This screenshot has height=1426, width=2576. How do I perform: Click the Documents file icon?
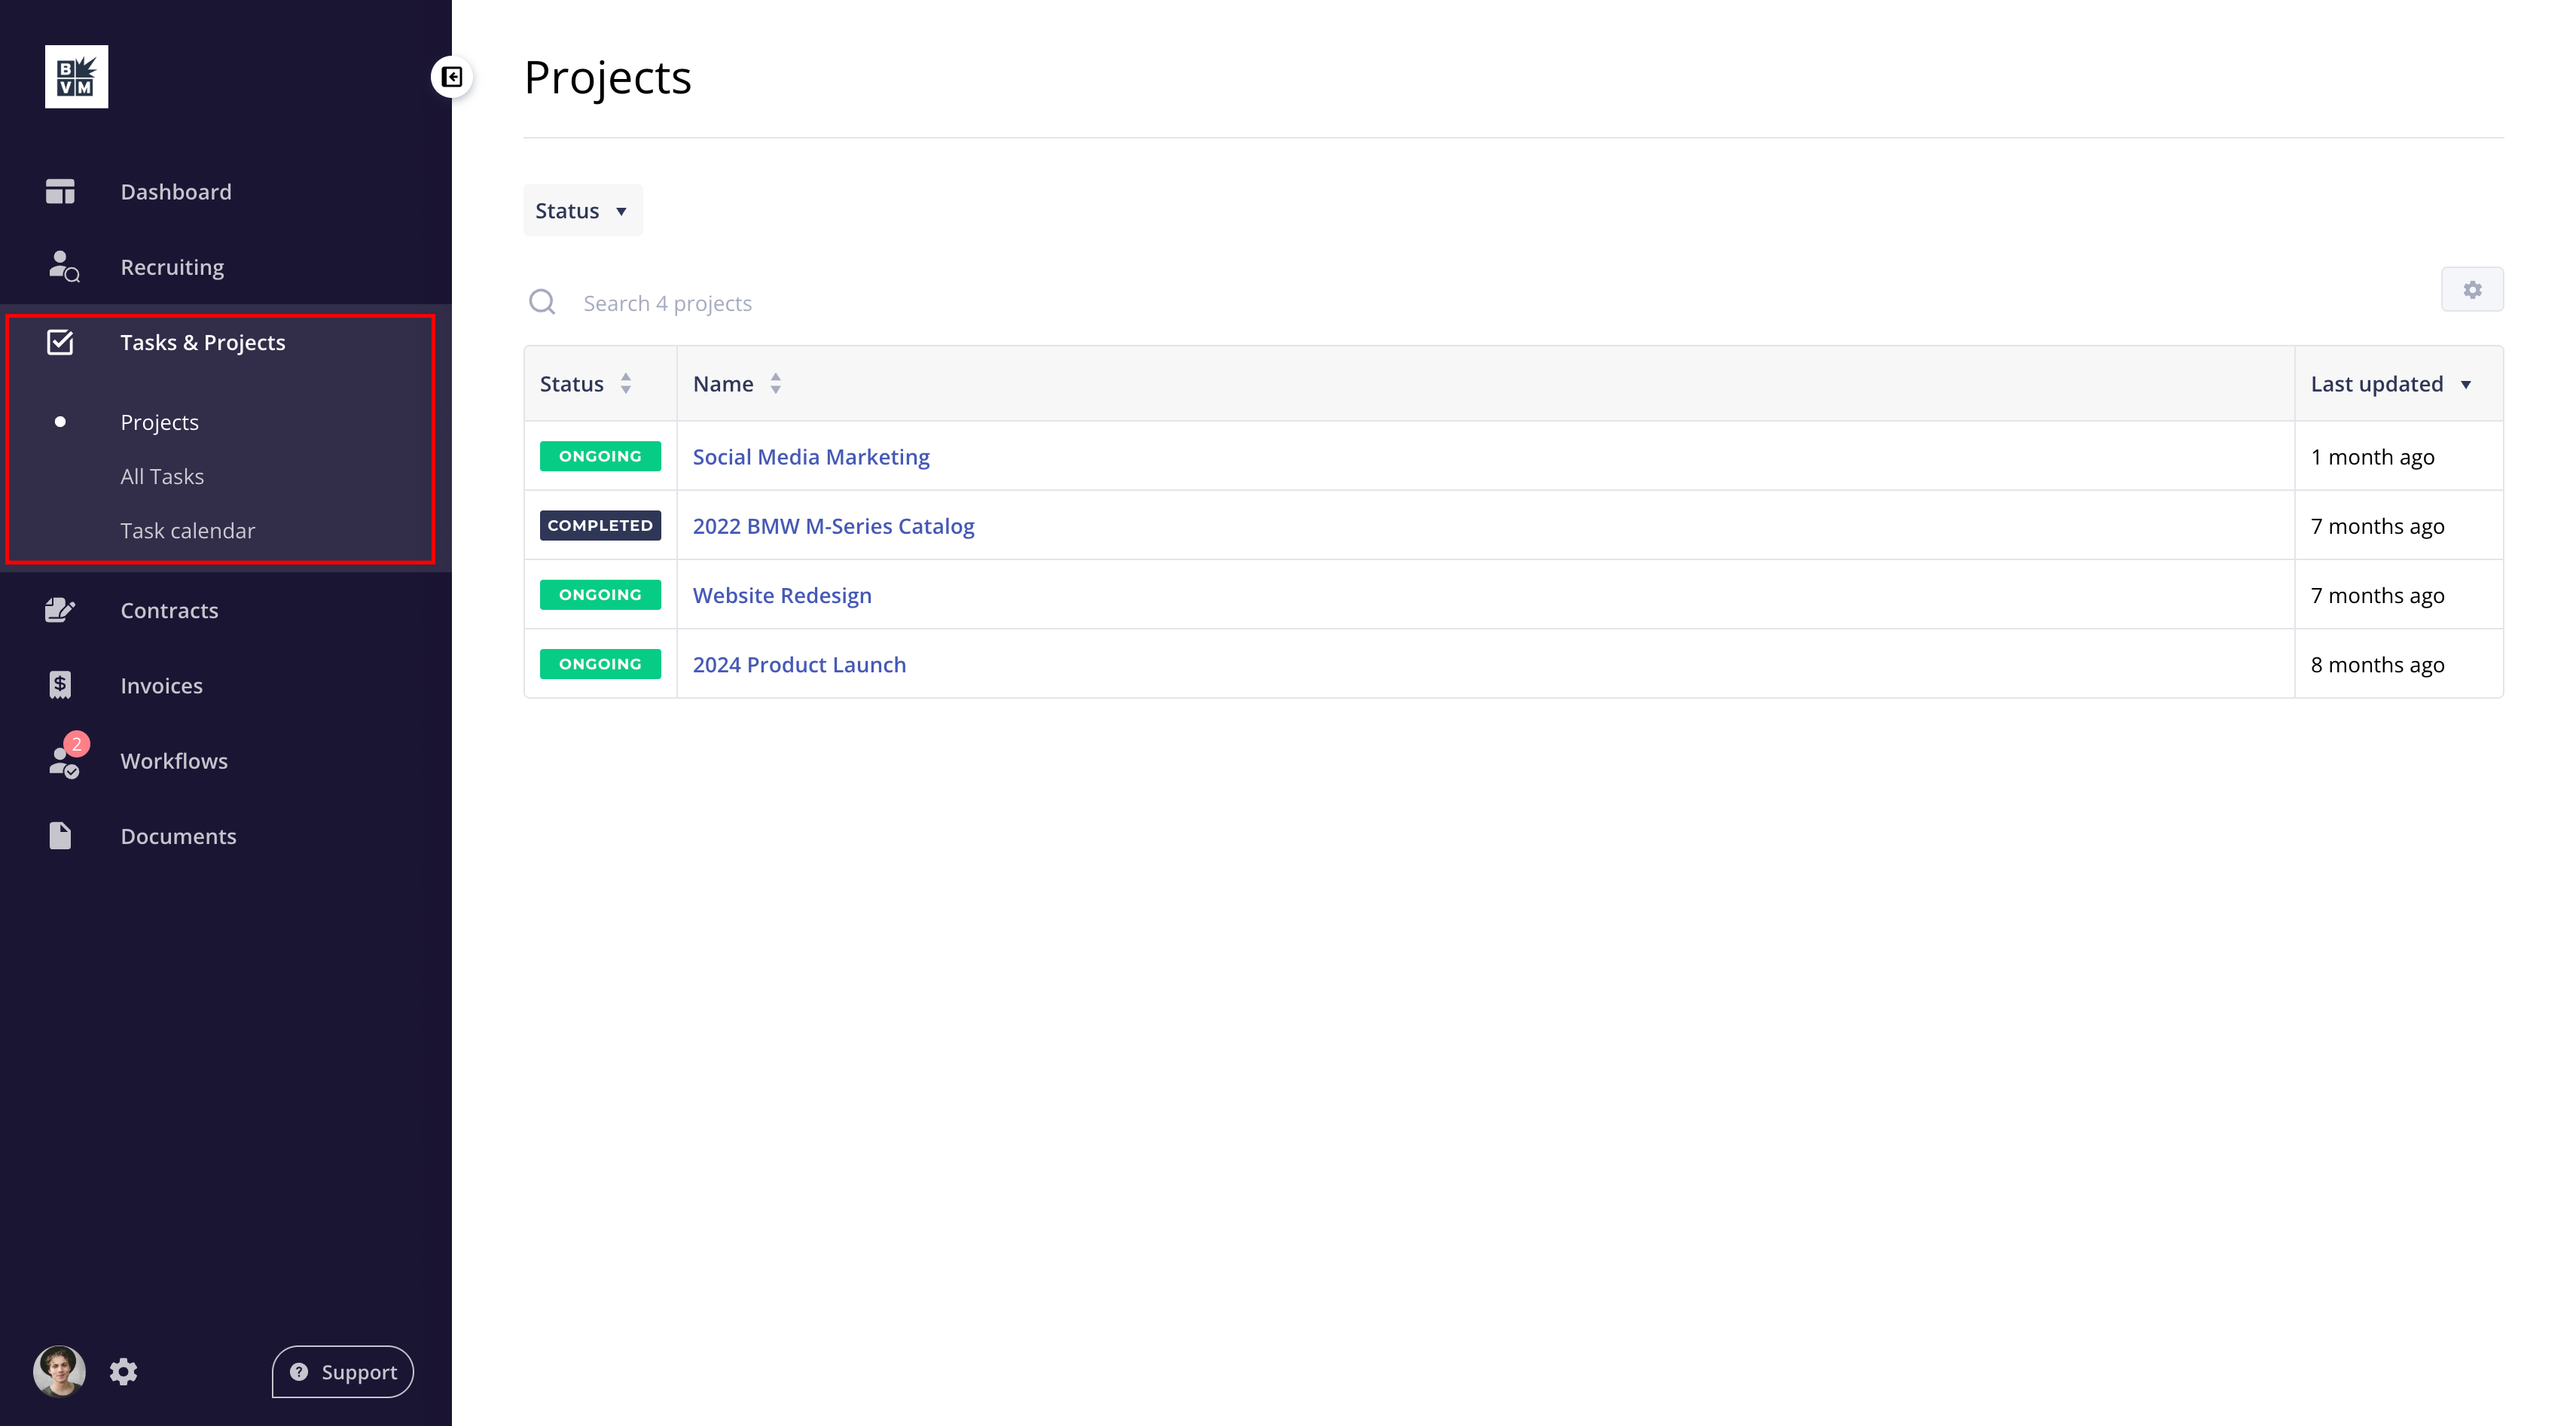coord(60,836)
